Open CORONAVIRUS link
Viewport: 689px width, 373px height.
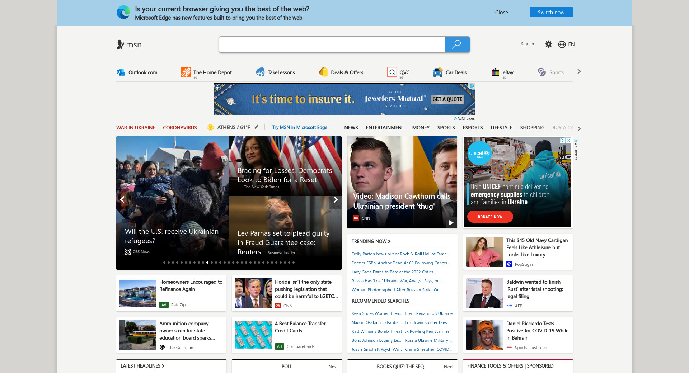180,128
